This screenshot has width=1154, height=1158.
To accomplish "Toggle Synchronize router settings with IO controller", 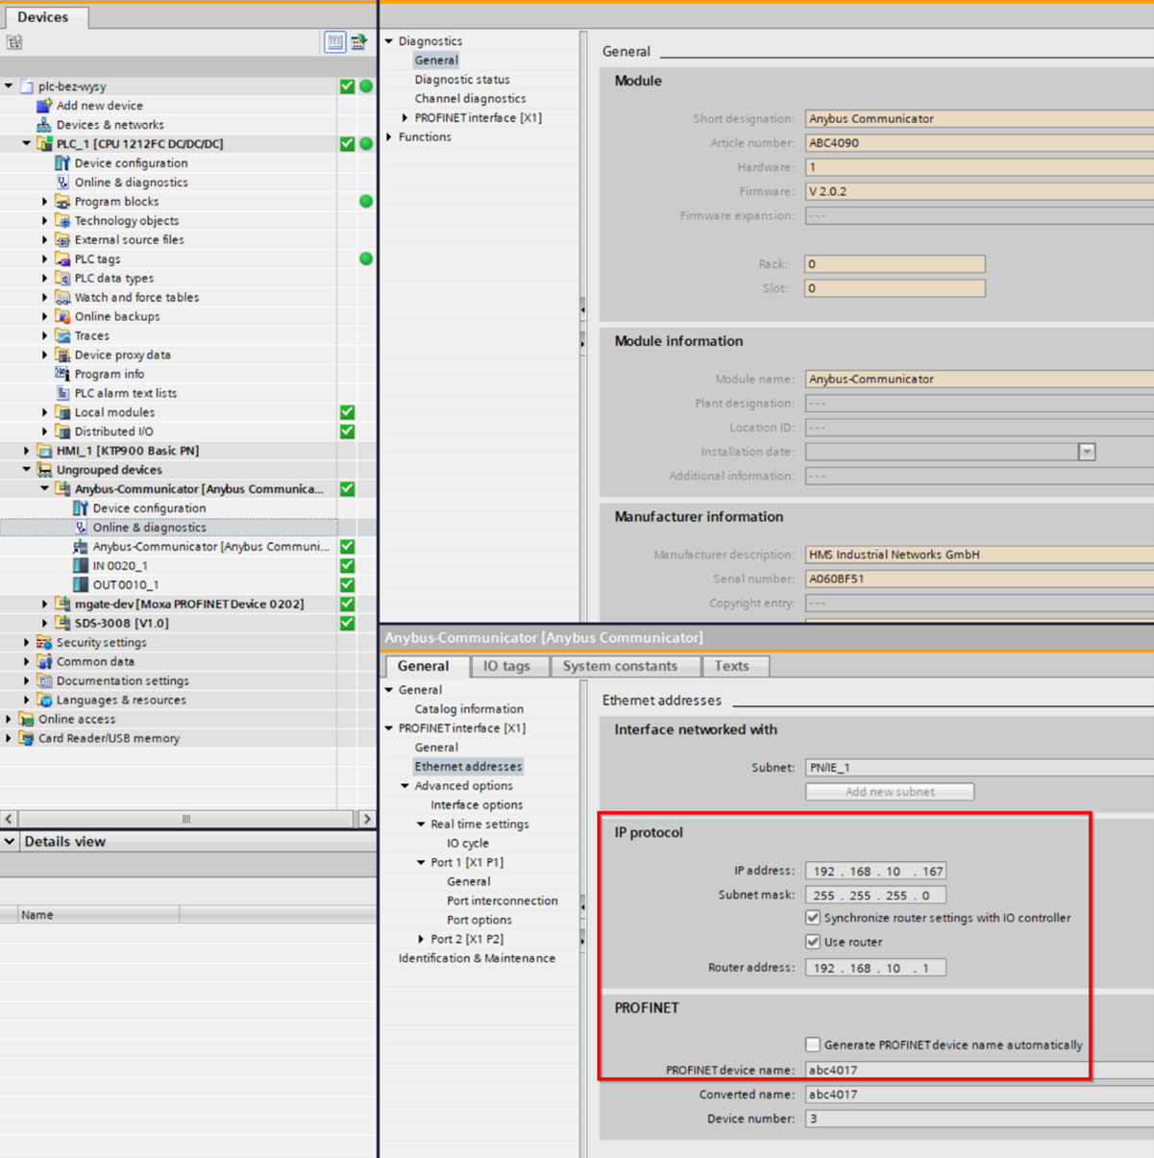I will (813, 918).
